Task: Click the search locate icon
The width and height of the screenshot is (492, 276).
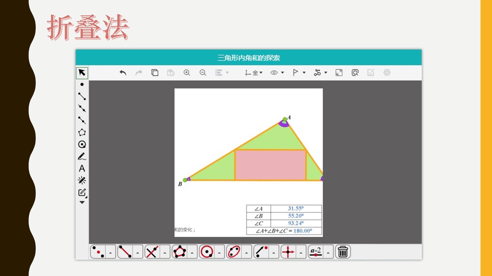Action: tap(355, 73)
